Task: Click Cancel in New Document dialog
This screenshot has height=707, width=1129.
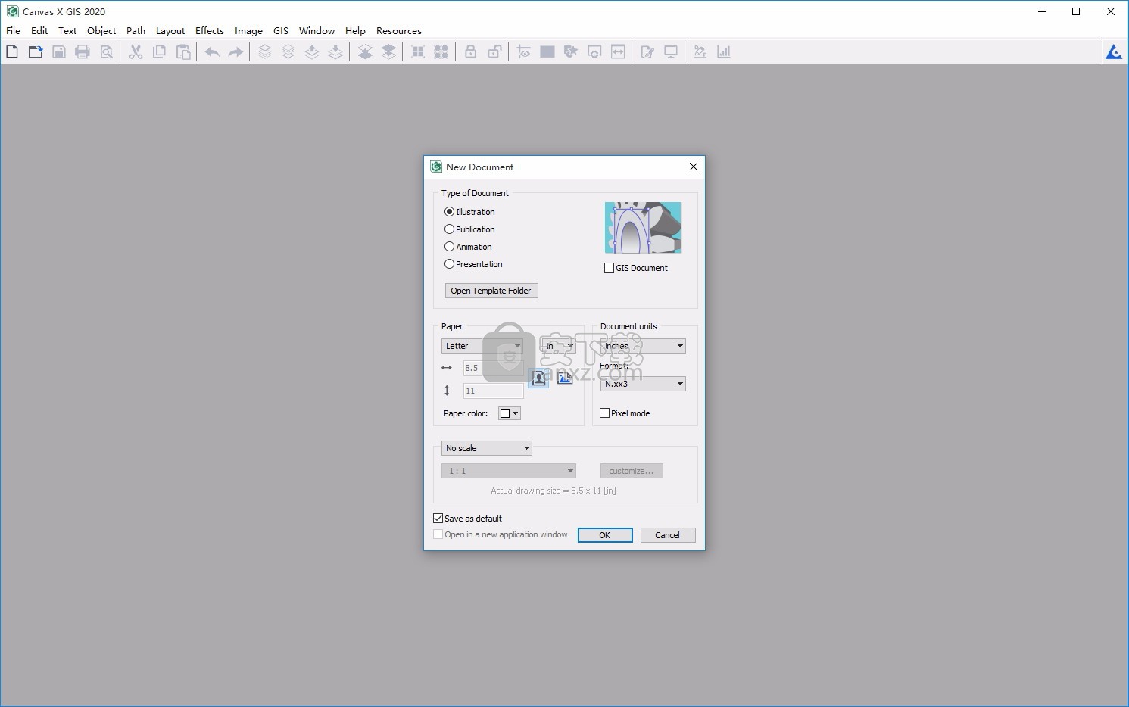Action: [668, 535]
